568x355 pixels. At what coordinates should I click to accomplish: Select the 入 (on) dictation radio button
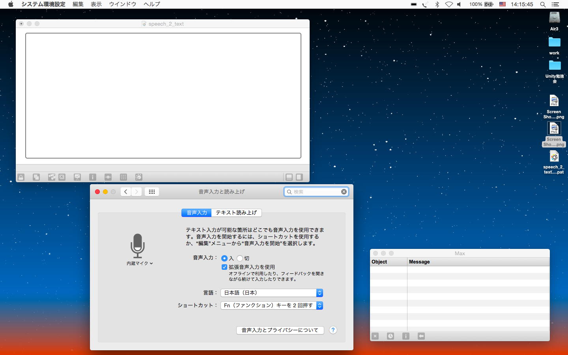tap(224, 258)
